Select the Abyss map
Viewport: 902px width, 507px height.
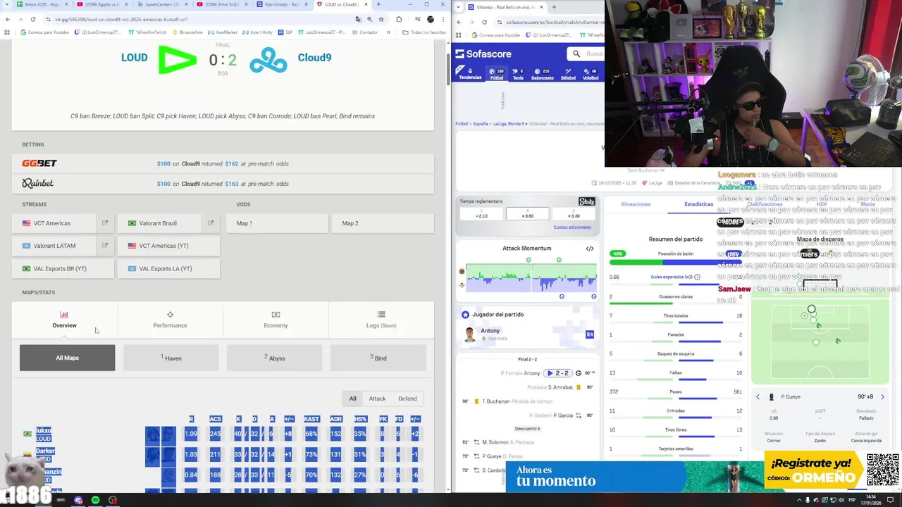[275, 358]
